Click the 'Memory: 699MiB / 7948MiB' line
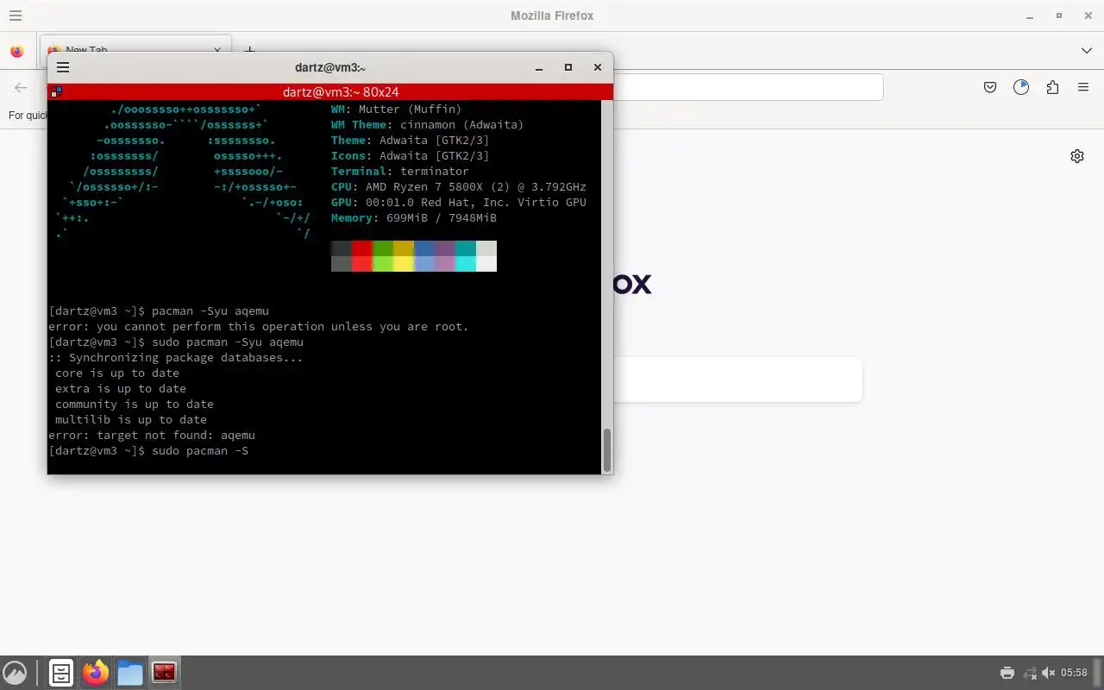Screen dimensions: 1104x690 point(414,218)
